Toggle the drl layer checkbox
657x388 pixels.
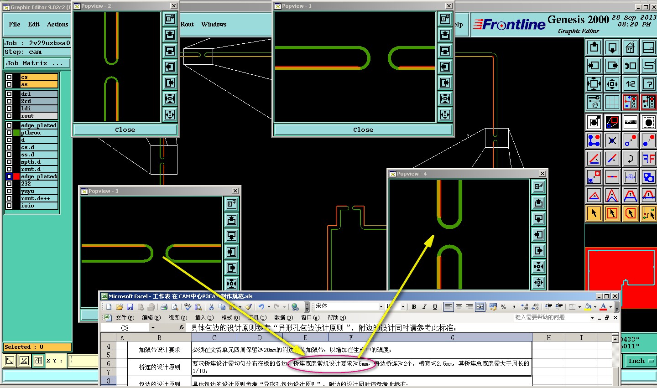(9, 94)
